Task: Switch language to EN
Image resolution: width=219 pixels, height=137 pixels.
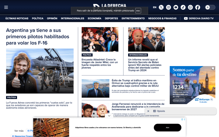Action: tap(155, 7)
